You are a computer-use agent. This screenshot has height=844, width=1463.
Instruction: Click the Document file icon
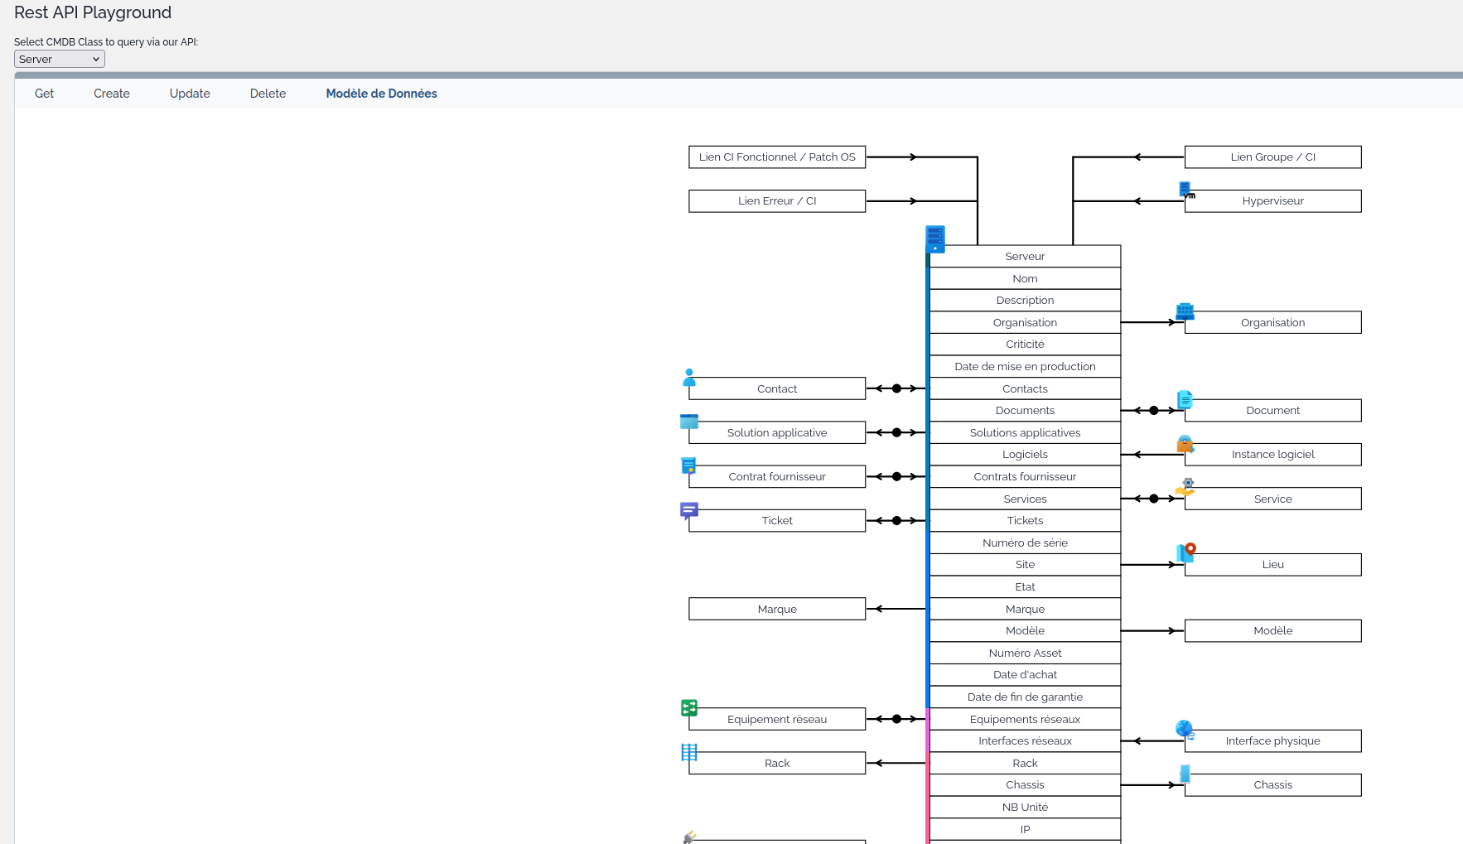point(1185,400)
